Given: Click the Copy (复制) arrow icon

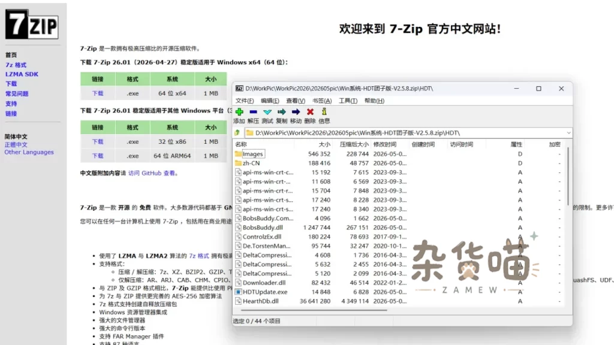Looking at the screenshot, I should click(x=282, y=112).
